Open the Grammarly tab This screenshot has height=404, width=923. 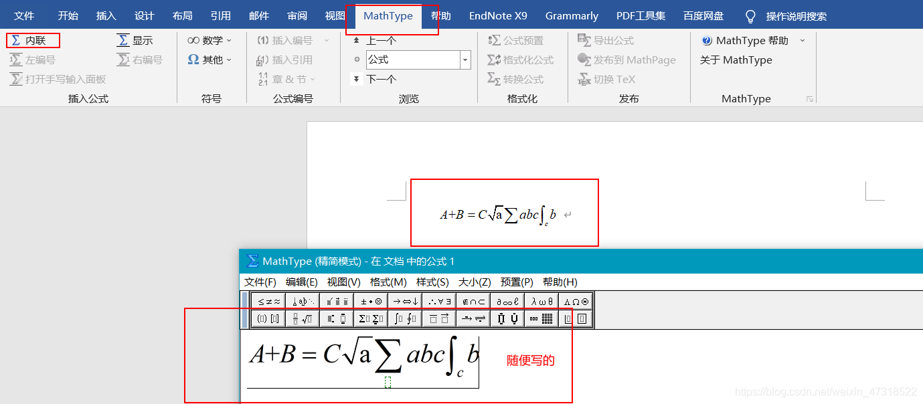572,16
